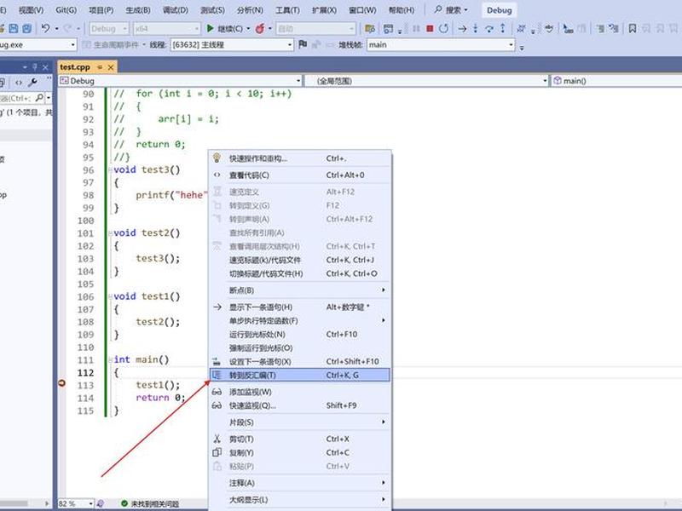The height and width of the screenshot is (511, 682).
Task: Click the Save All icon in toolbar
Action: (x=27, y=29)
